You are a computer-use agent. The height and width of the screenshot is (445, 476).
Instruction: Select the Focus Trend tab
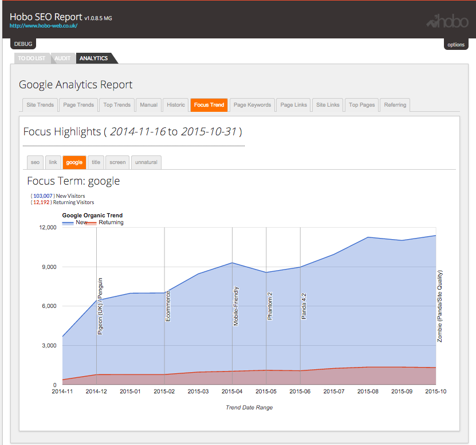pyautogui.click(x=209, y=105)
